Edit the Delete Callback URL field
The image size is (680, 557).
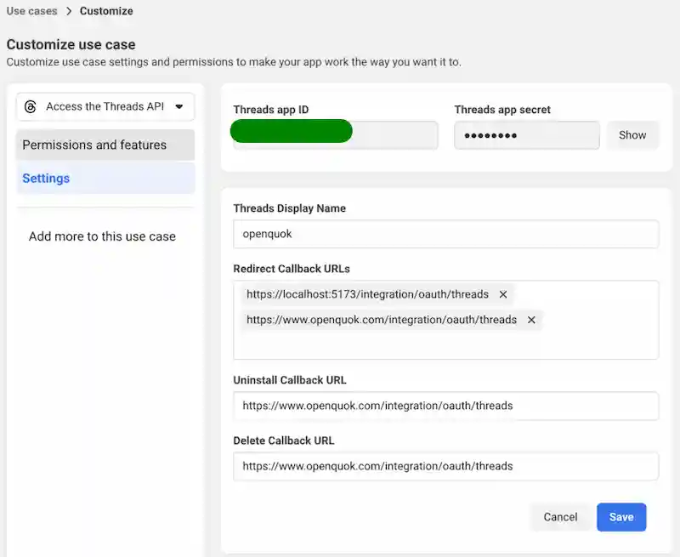click(445, 466)
